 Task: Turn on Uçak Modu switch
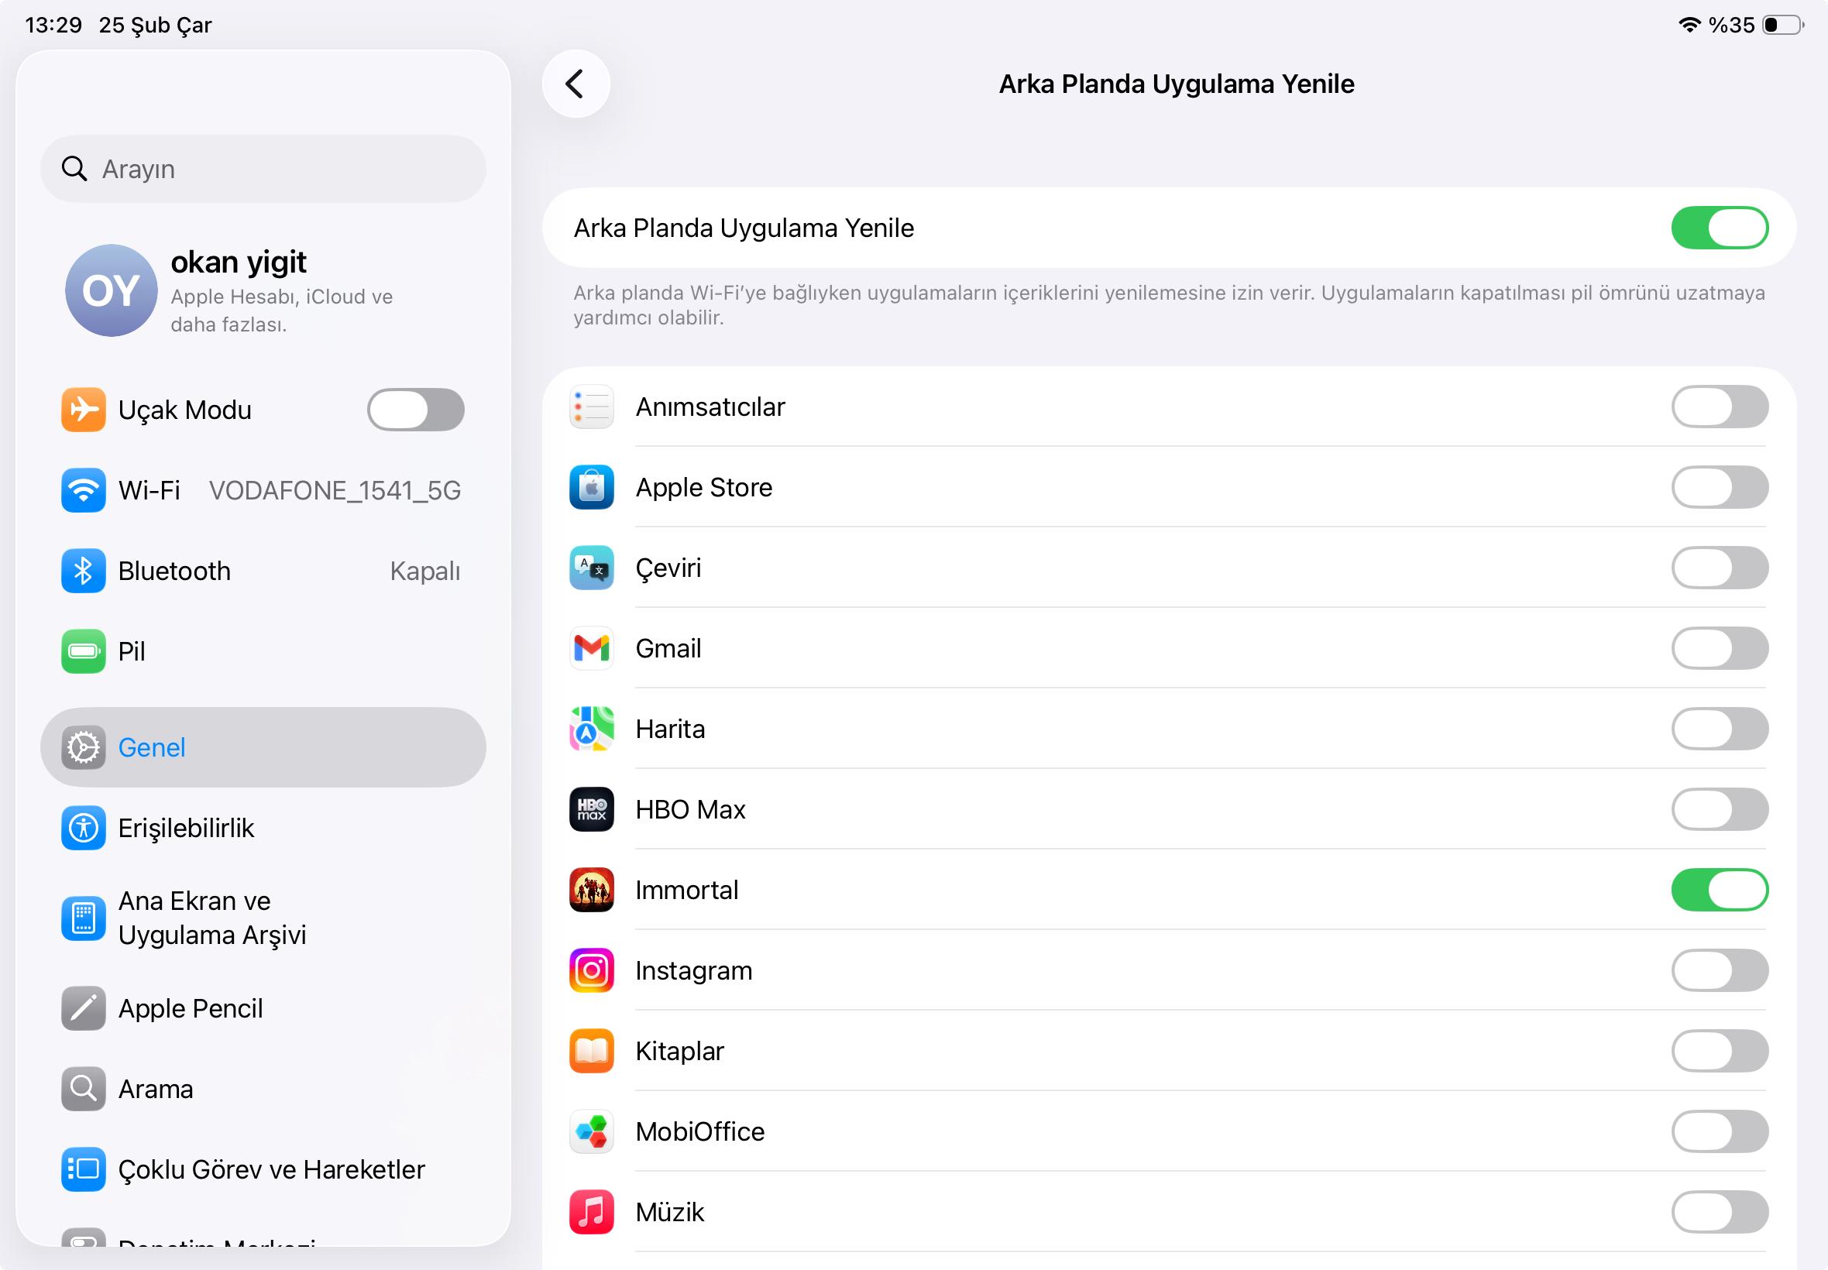(x=415, y=410)
